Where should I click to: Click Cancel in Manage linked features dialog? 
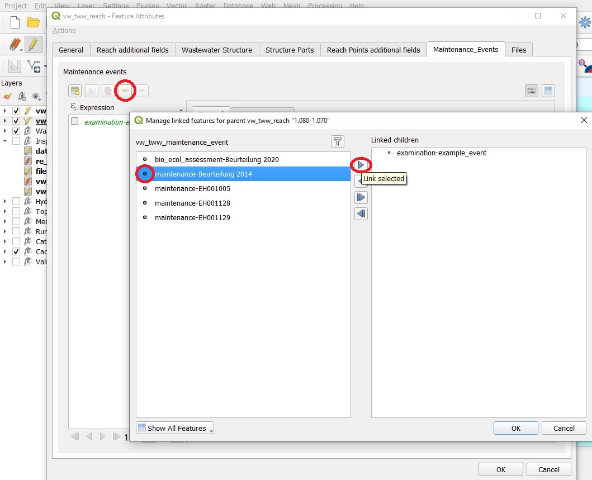click(564, 428)
